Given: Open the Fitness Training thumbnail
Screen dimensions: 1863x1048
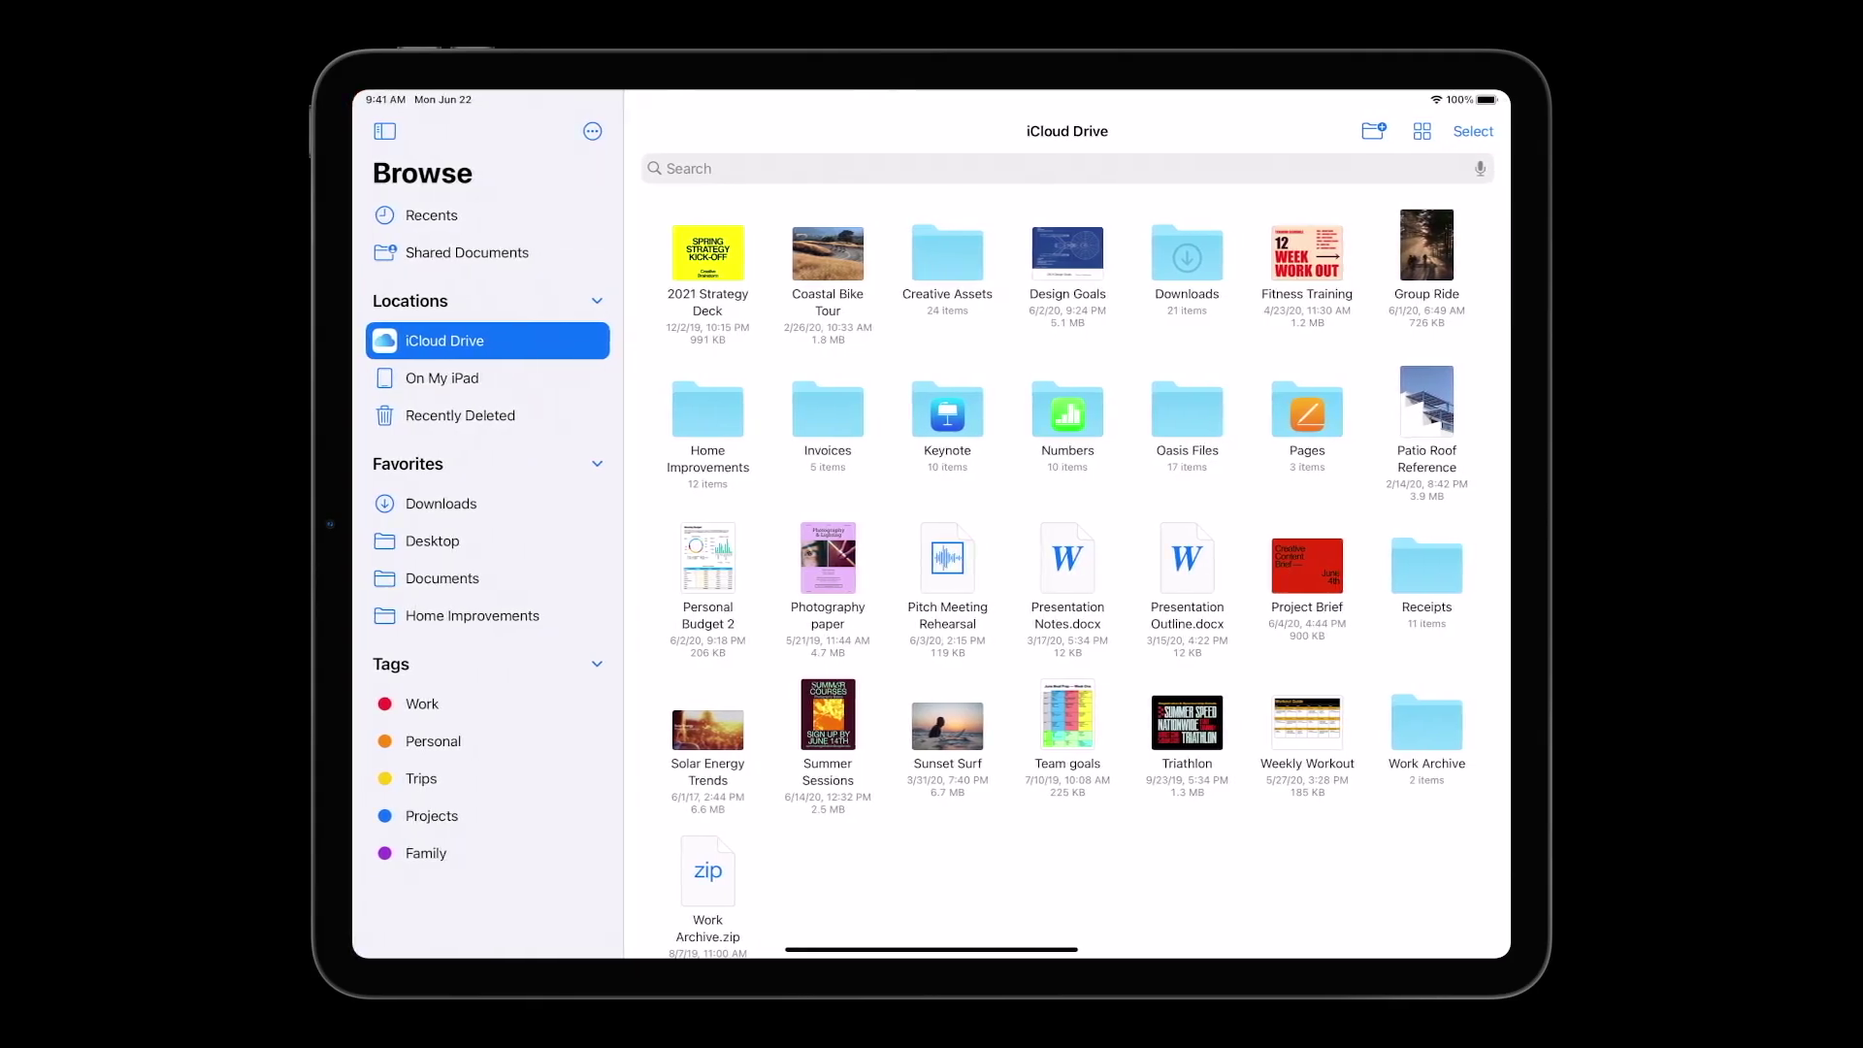Looking at the screenshot, I should [x=1307, y=252].
